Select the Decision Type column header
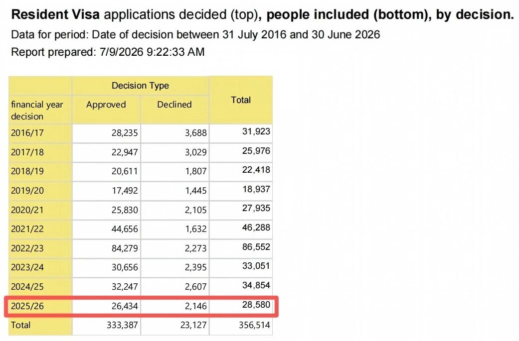 (x=140, y=86)
